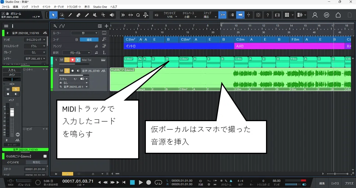Screen dimensions: 356x188
Task: Click the 有効化 Event FX enable button
Action: [36, 162]
